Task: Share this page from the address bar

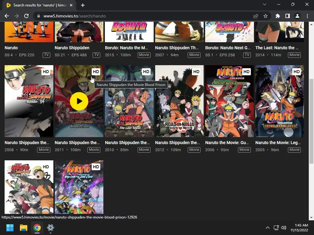Action: coord(256,16)
